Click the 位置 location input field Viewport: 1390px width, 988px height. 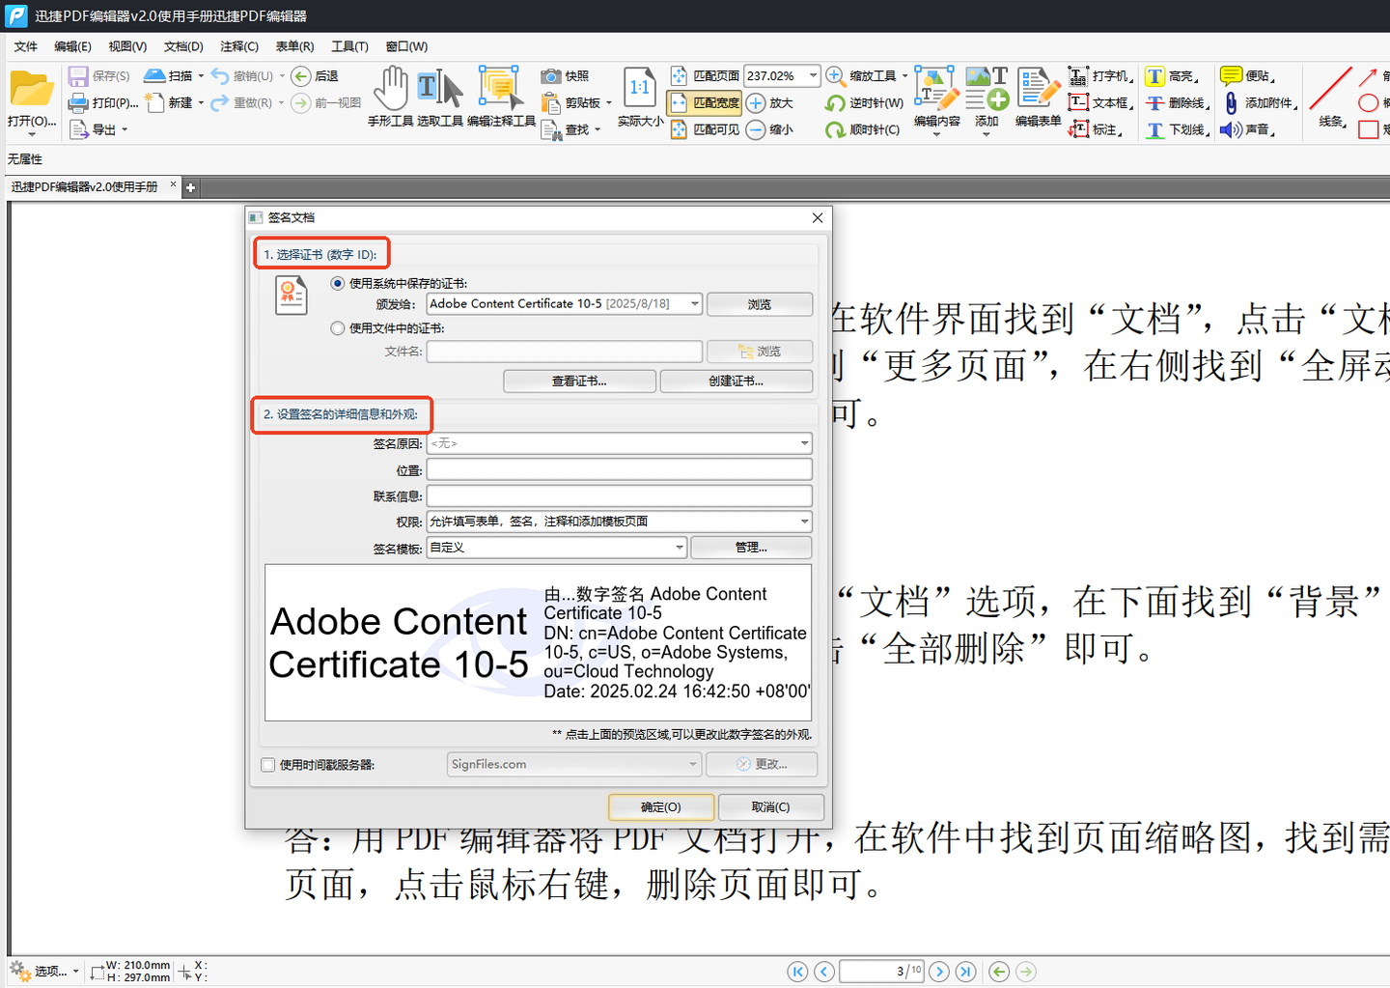click(x=620, y=470)
